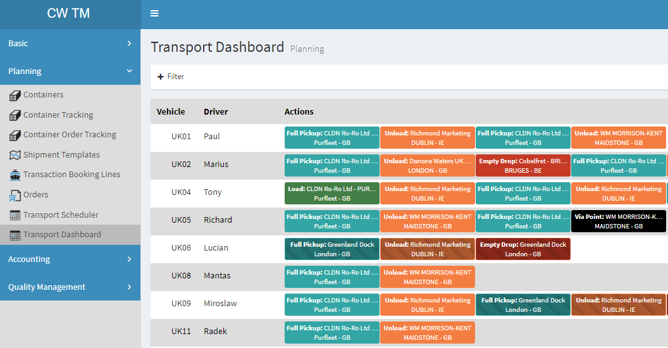The image size is (668, 348).
Task: Click Lucian's Full Pickup Greenland Dock block
Action: [x=331, y=249]
